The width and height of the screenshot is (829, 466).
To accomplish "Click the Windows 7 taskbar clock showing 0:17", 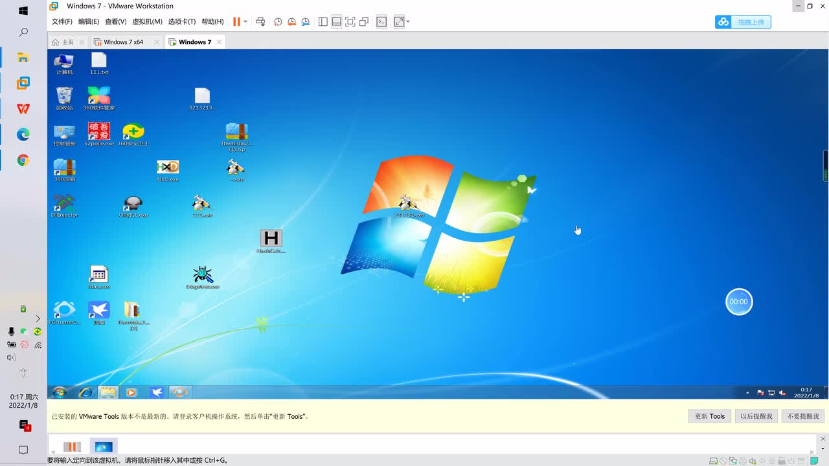I will (x=806, y=393).
